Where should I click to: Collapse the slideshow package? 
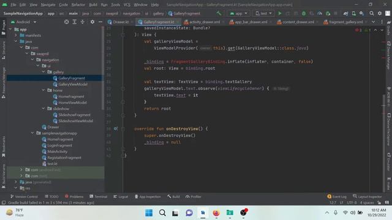point(43,109)
